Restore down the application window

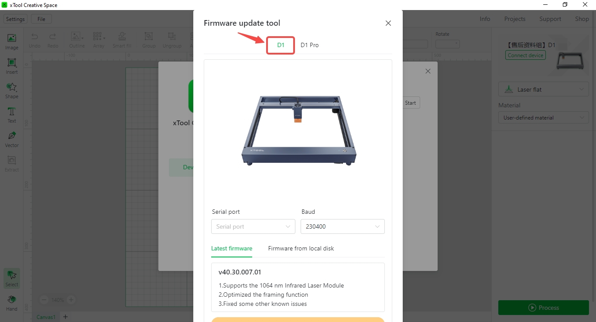(x=565, y=5)
